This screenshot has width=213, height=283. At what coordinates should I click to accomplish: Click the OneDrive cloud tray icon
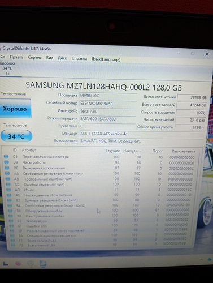coord(210,260)
